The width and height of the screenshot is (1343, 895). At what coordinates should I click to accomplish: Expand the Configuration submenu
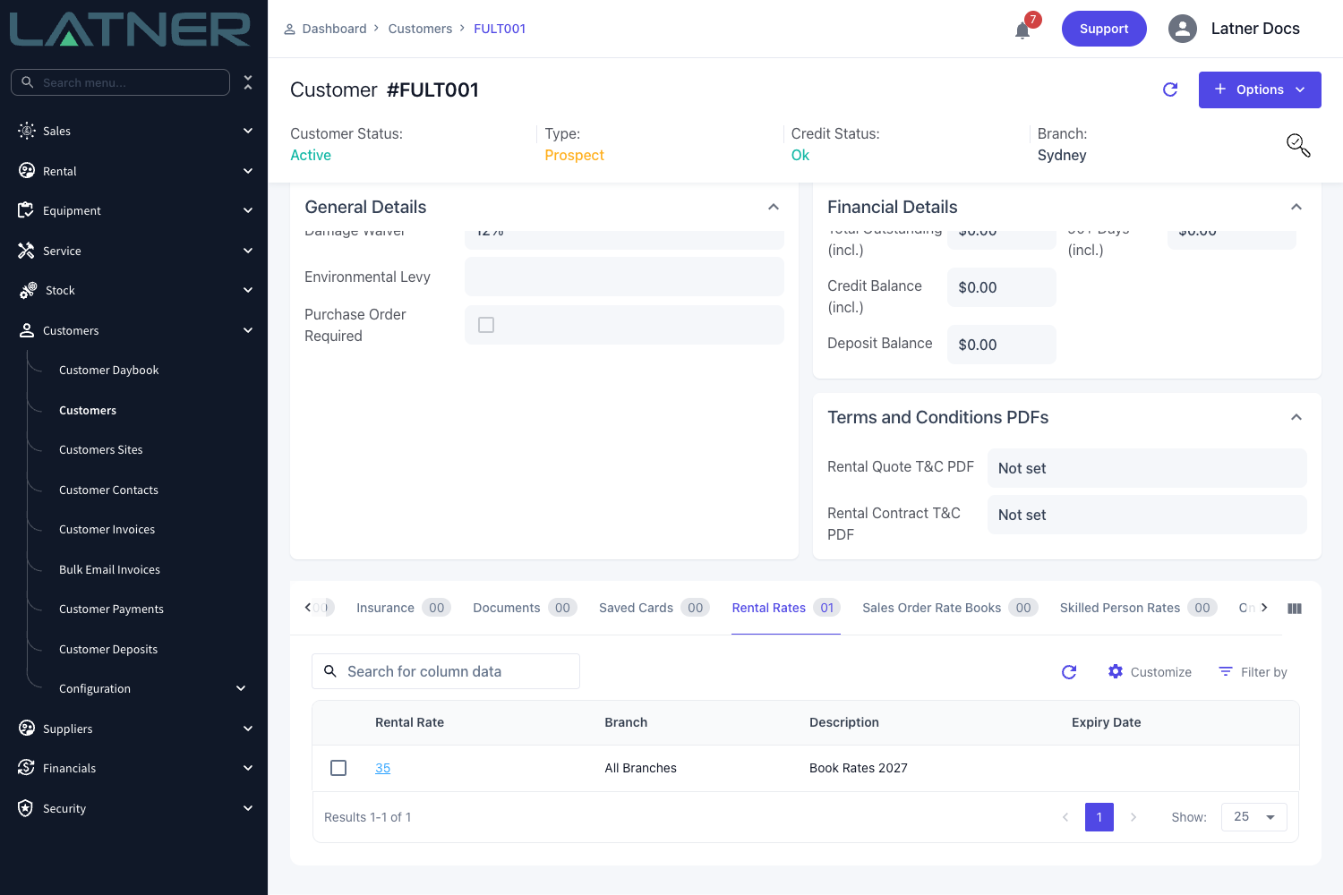pyautogui.click(x=241, y=688)
